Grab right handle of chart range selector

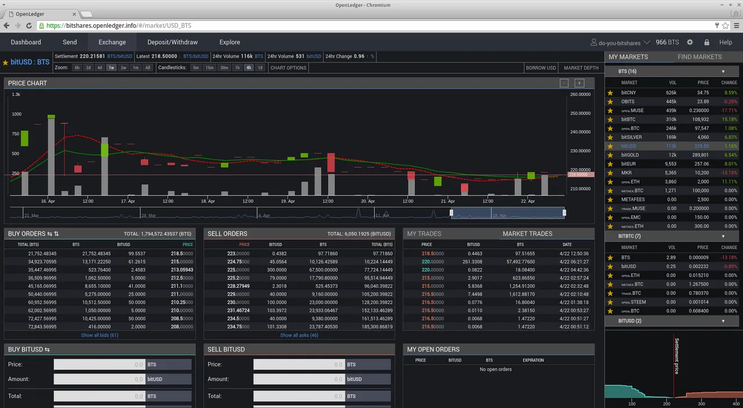[564, 213]
